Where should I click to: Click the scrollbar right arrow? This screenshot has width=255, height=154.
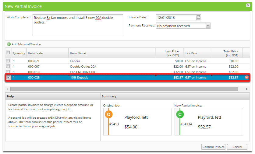[247, 89]
